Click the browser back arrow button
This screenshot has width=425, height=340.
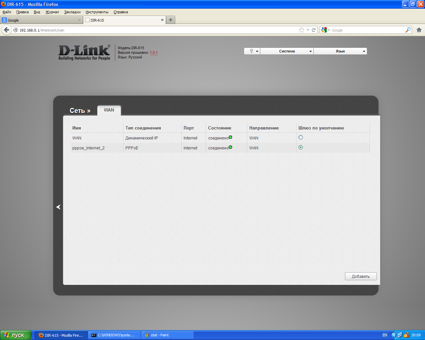click(x=6, y=30)
